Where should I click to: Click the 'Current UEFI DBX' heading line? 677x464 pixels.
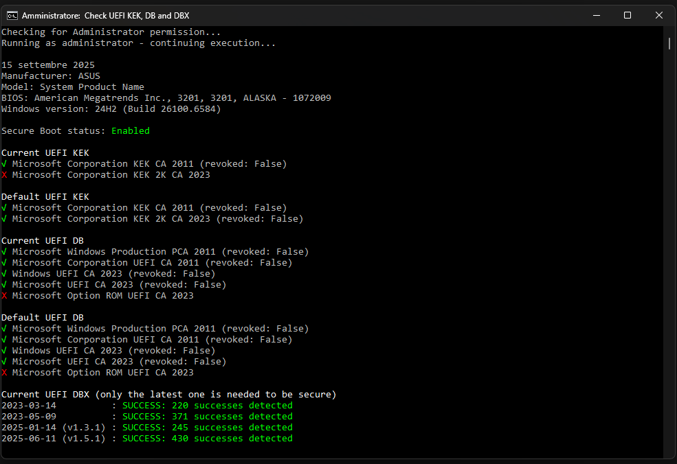point(169,395)
